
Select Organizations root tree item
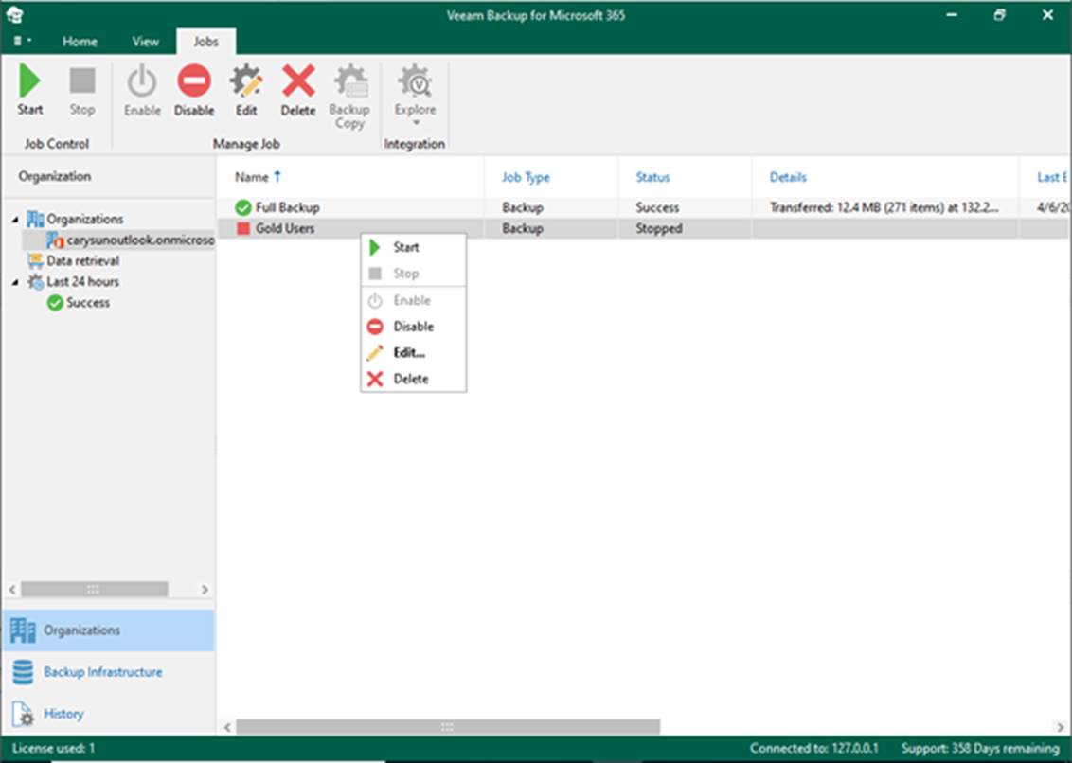coord(75,219)
